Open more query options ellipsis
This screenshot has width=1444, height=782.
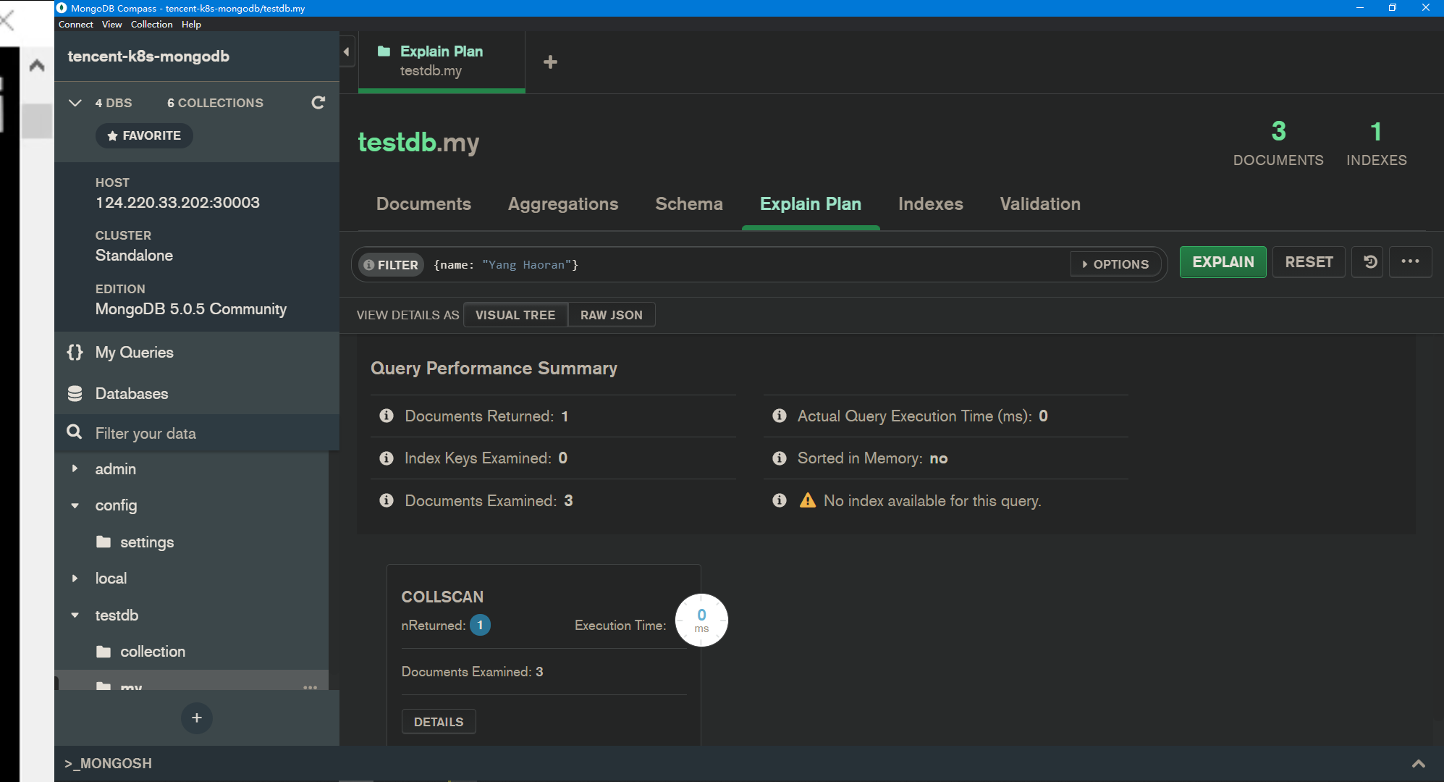point(1410,262)
